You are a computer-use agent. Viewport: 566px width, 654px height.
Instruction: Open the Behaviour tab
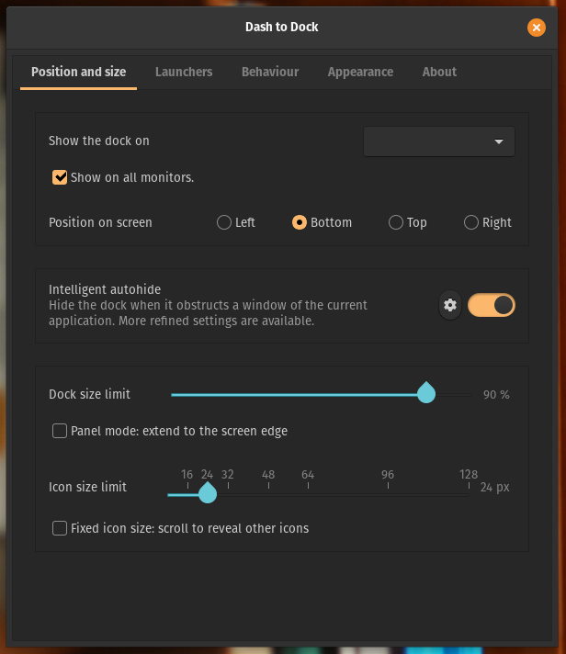[x=270, y=72]
